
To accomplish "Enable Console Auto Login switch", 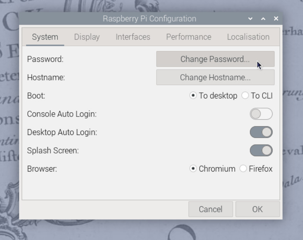I will click(261, 114).
